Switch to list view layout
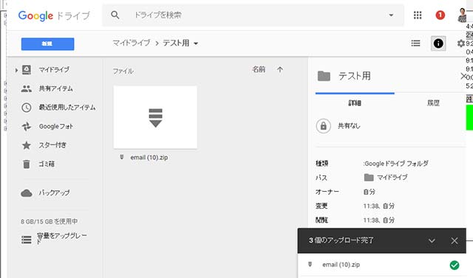 415,44
